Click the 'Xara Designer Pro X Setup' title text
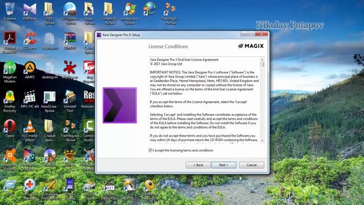This screenshot has height=205, width=364. (121, 35)
